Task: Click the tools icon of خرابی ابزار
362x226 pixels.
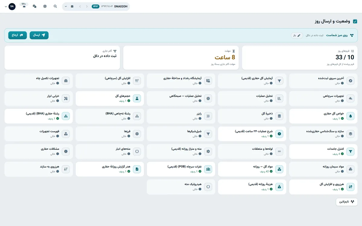Action: 66,98
